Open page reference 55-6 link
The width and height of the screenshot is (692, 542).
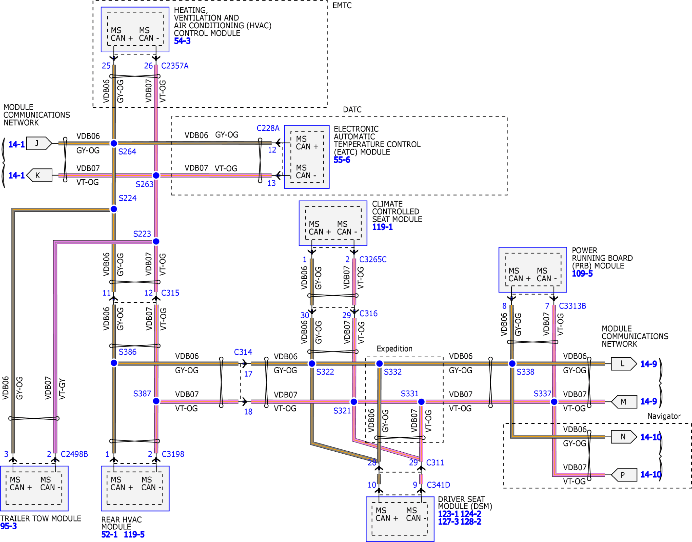pos(342,160)
